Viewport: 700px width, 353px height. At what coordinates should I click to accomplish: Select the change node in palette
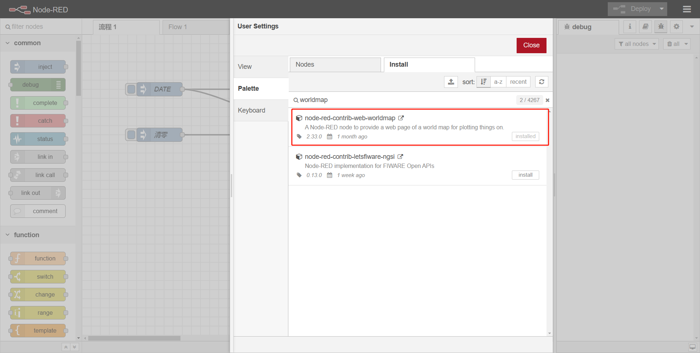tap(38, 295)
